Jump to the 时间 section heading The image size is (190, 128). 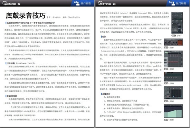tap(104, 37)
